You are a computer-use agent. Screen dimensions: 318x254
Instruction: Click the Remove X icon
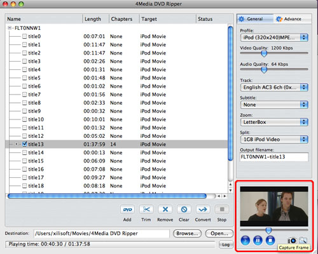coord(165,210)
